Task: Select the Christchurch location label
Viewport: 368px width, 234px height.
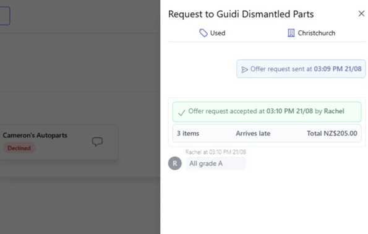Action: coord(317,33)
